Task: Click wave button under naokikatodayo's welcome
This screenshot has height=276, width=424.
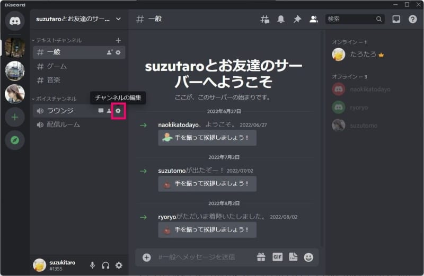Action: tap(207, 138)
